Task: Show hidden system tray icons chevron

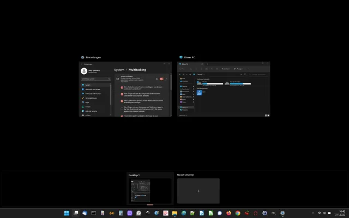Action: tap(312, 213)
